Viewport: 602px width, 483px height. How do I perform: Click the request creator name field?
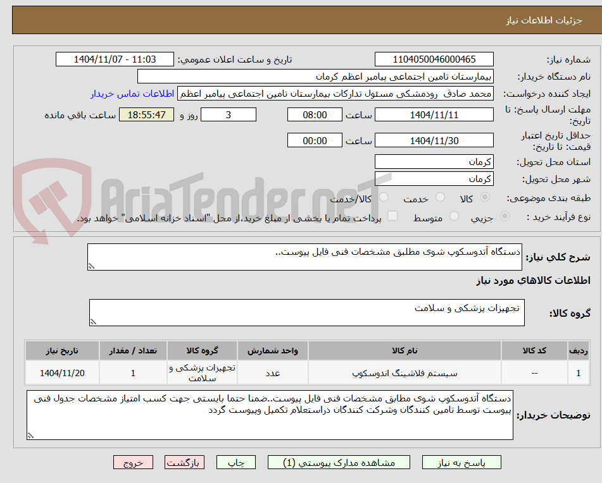point(335,94)
